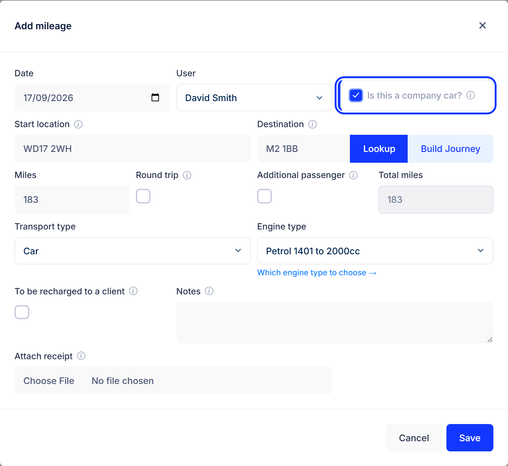Open Which engine type to choose link
This screenshot has height=466, width=508.
pos(317,273)
